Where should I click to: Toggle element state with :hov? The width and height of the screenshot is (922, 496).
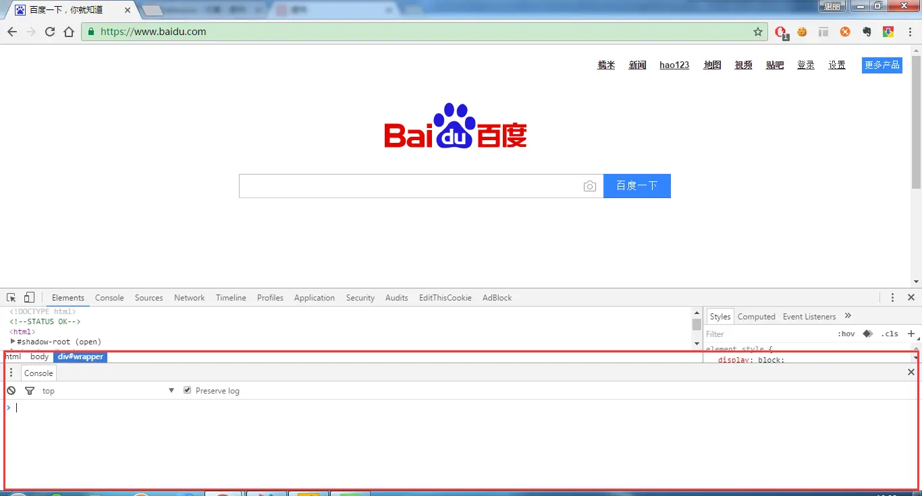point(846,334)
